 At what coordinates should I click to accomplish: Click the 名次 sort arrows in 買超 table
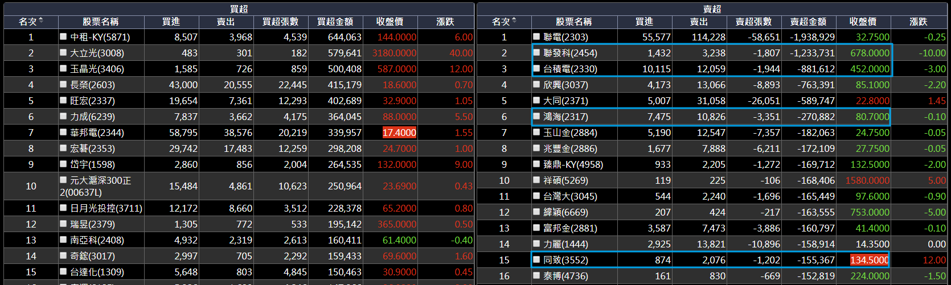(x=41, y=21)
